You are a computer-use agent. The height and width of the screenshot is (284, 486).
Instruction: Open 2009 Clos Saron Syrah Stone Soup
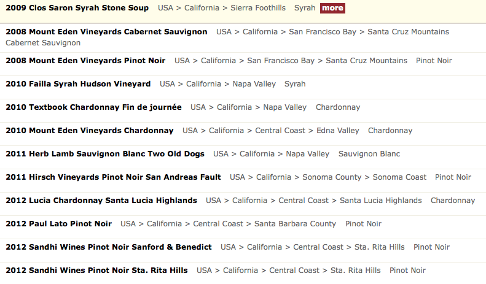(77, 8)
